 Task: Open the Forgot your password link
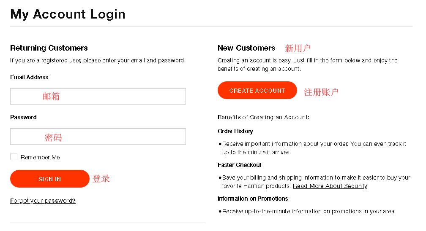tap(43, 201)
